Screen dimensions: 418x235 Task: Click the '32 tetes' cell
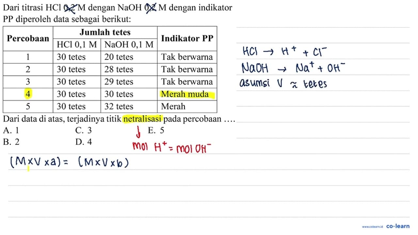[x=129, y=106]
